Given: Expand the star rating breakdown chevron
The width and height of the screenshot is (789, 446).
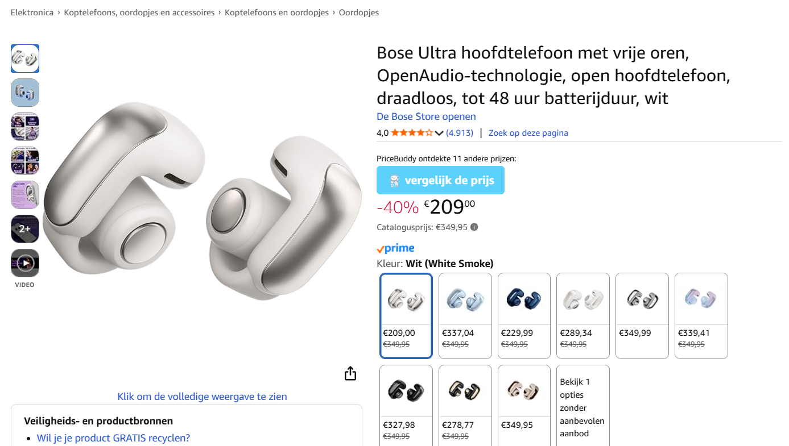Looking at the screenshot, I should click(439, 132).
